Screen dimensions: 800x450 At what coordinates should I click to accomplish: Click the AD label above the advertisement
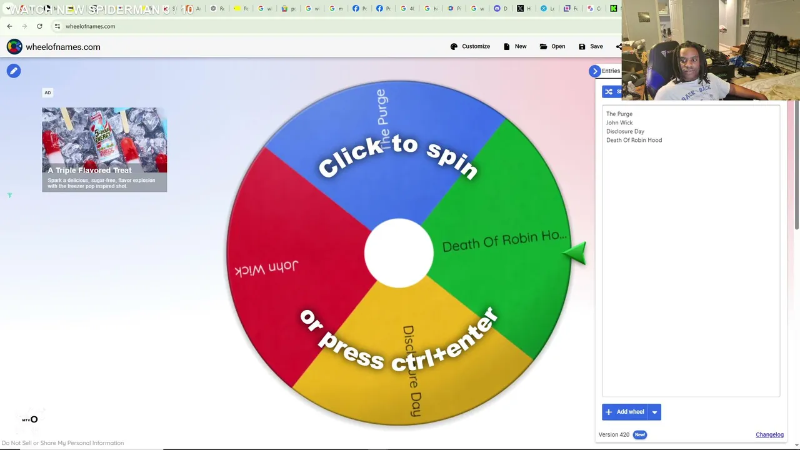47,92
